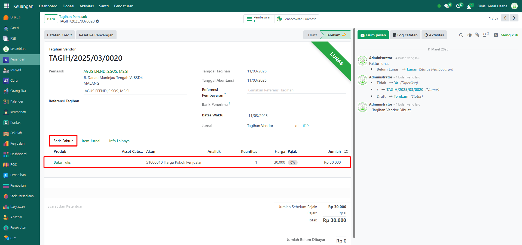The width and height of the screenshot is (522, 245).
Task: Switch to the Info Lainnya tab
Action: pos(119,141)
